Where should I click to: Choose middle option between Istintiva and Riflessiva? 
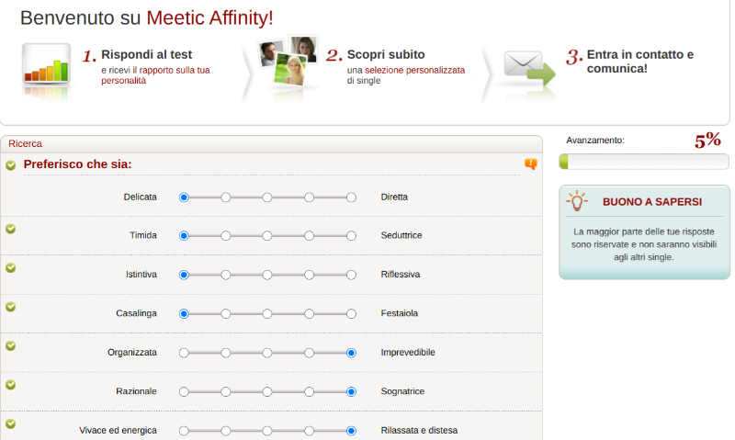tap(267, 275)
